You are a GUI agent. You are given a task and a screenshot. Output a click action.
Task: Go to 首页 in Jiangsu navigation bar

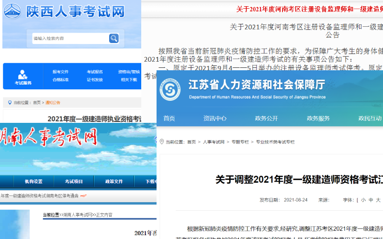tap(169, 119)
